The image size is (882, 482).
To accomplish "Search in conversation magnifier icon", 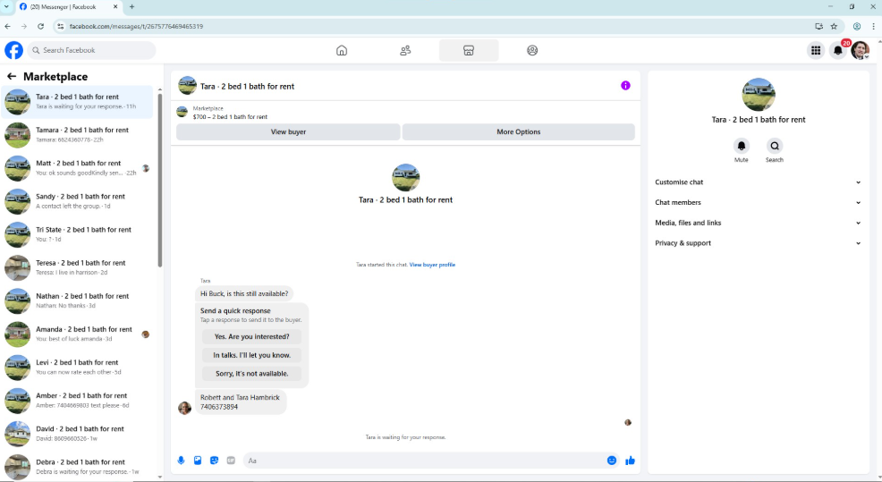I will click(775, 146).
